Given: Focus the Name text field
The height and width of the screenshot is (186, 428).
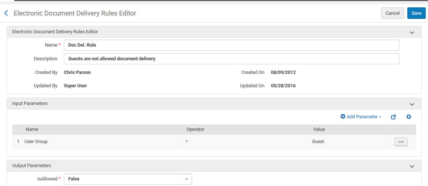Looking at the screenshot, I should click(x=231, y=45).
